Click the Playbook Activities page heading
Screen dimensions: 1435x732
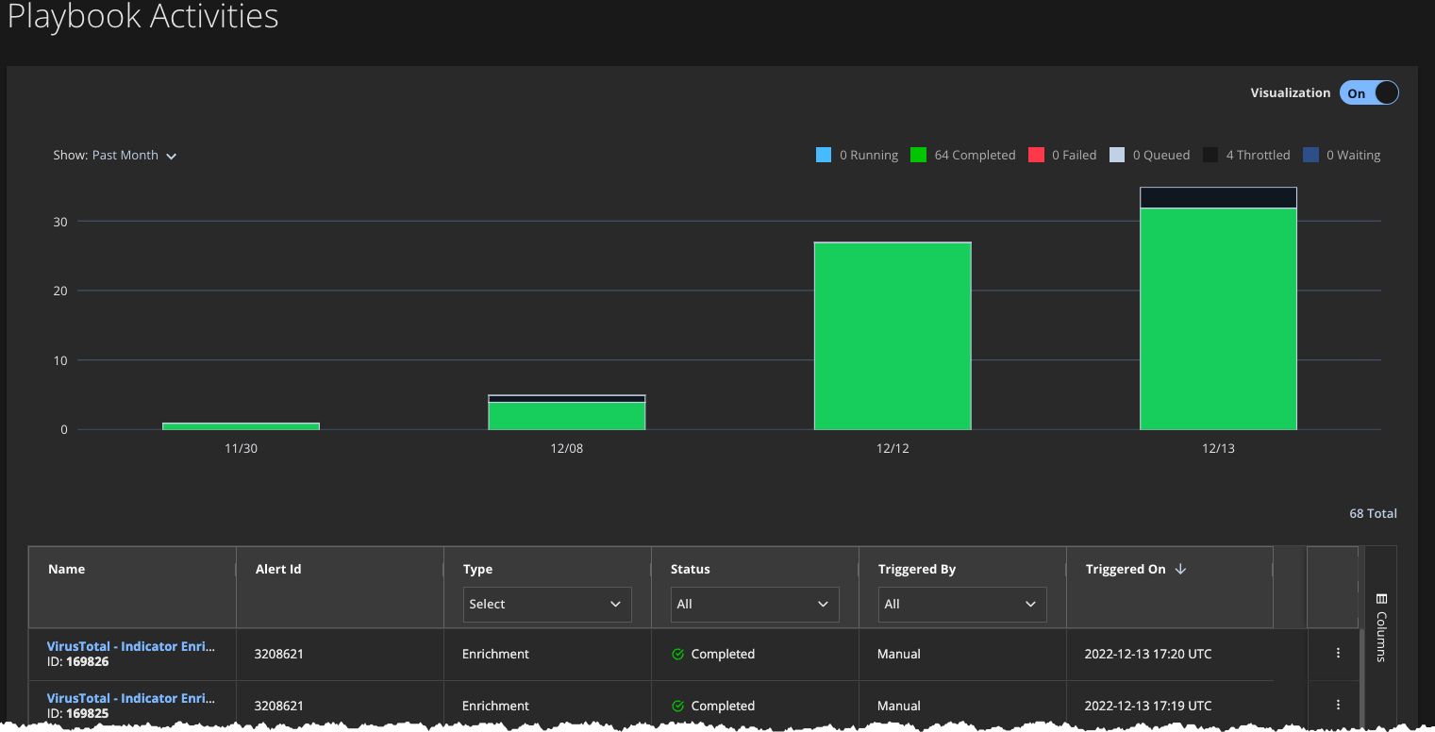143,16
